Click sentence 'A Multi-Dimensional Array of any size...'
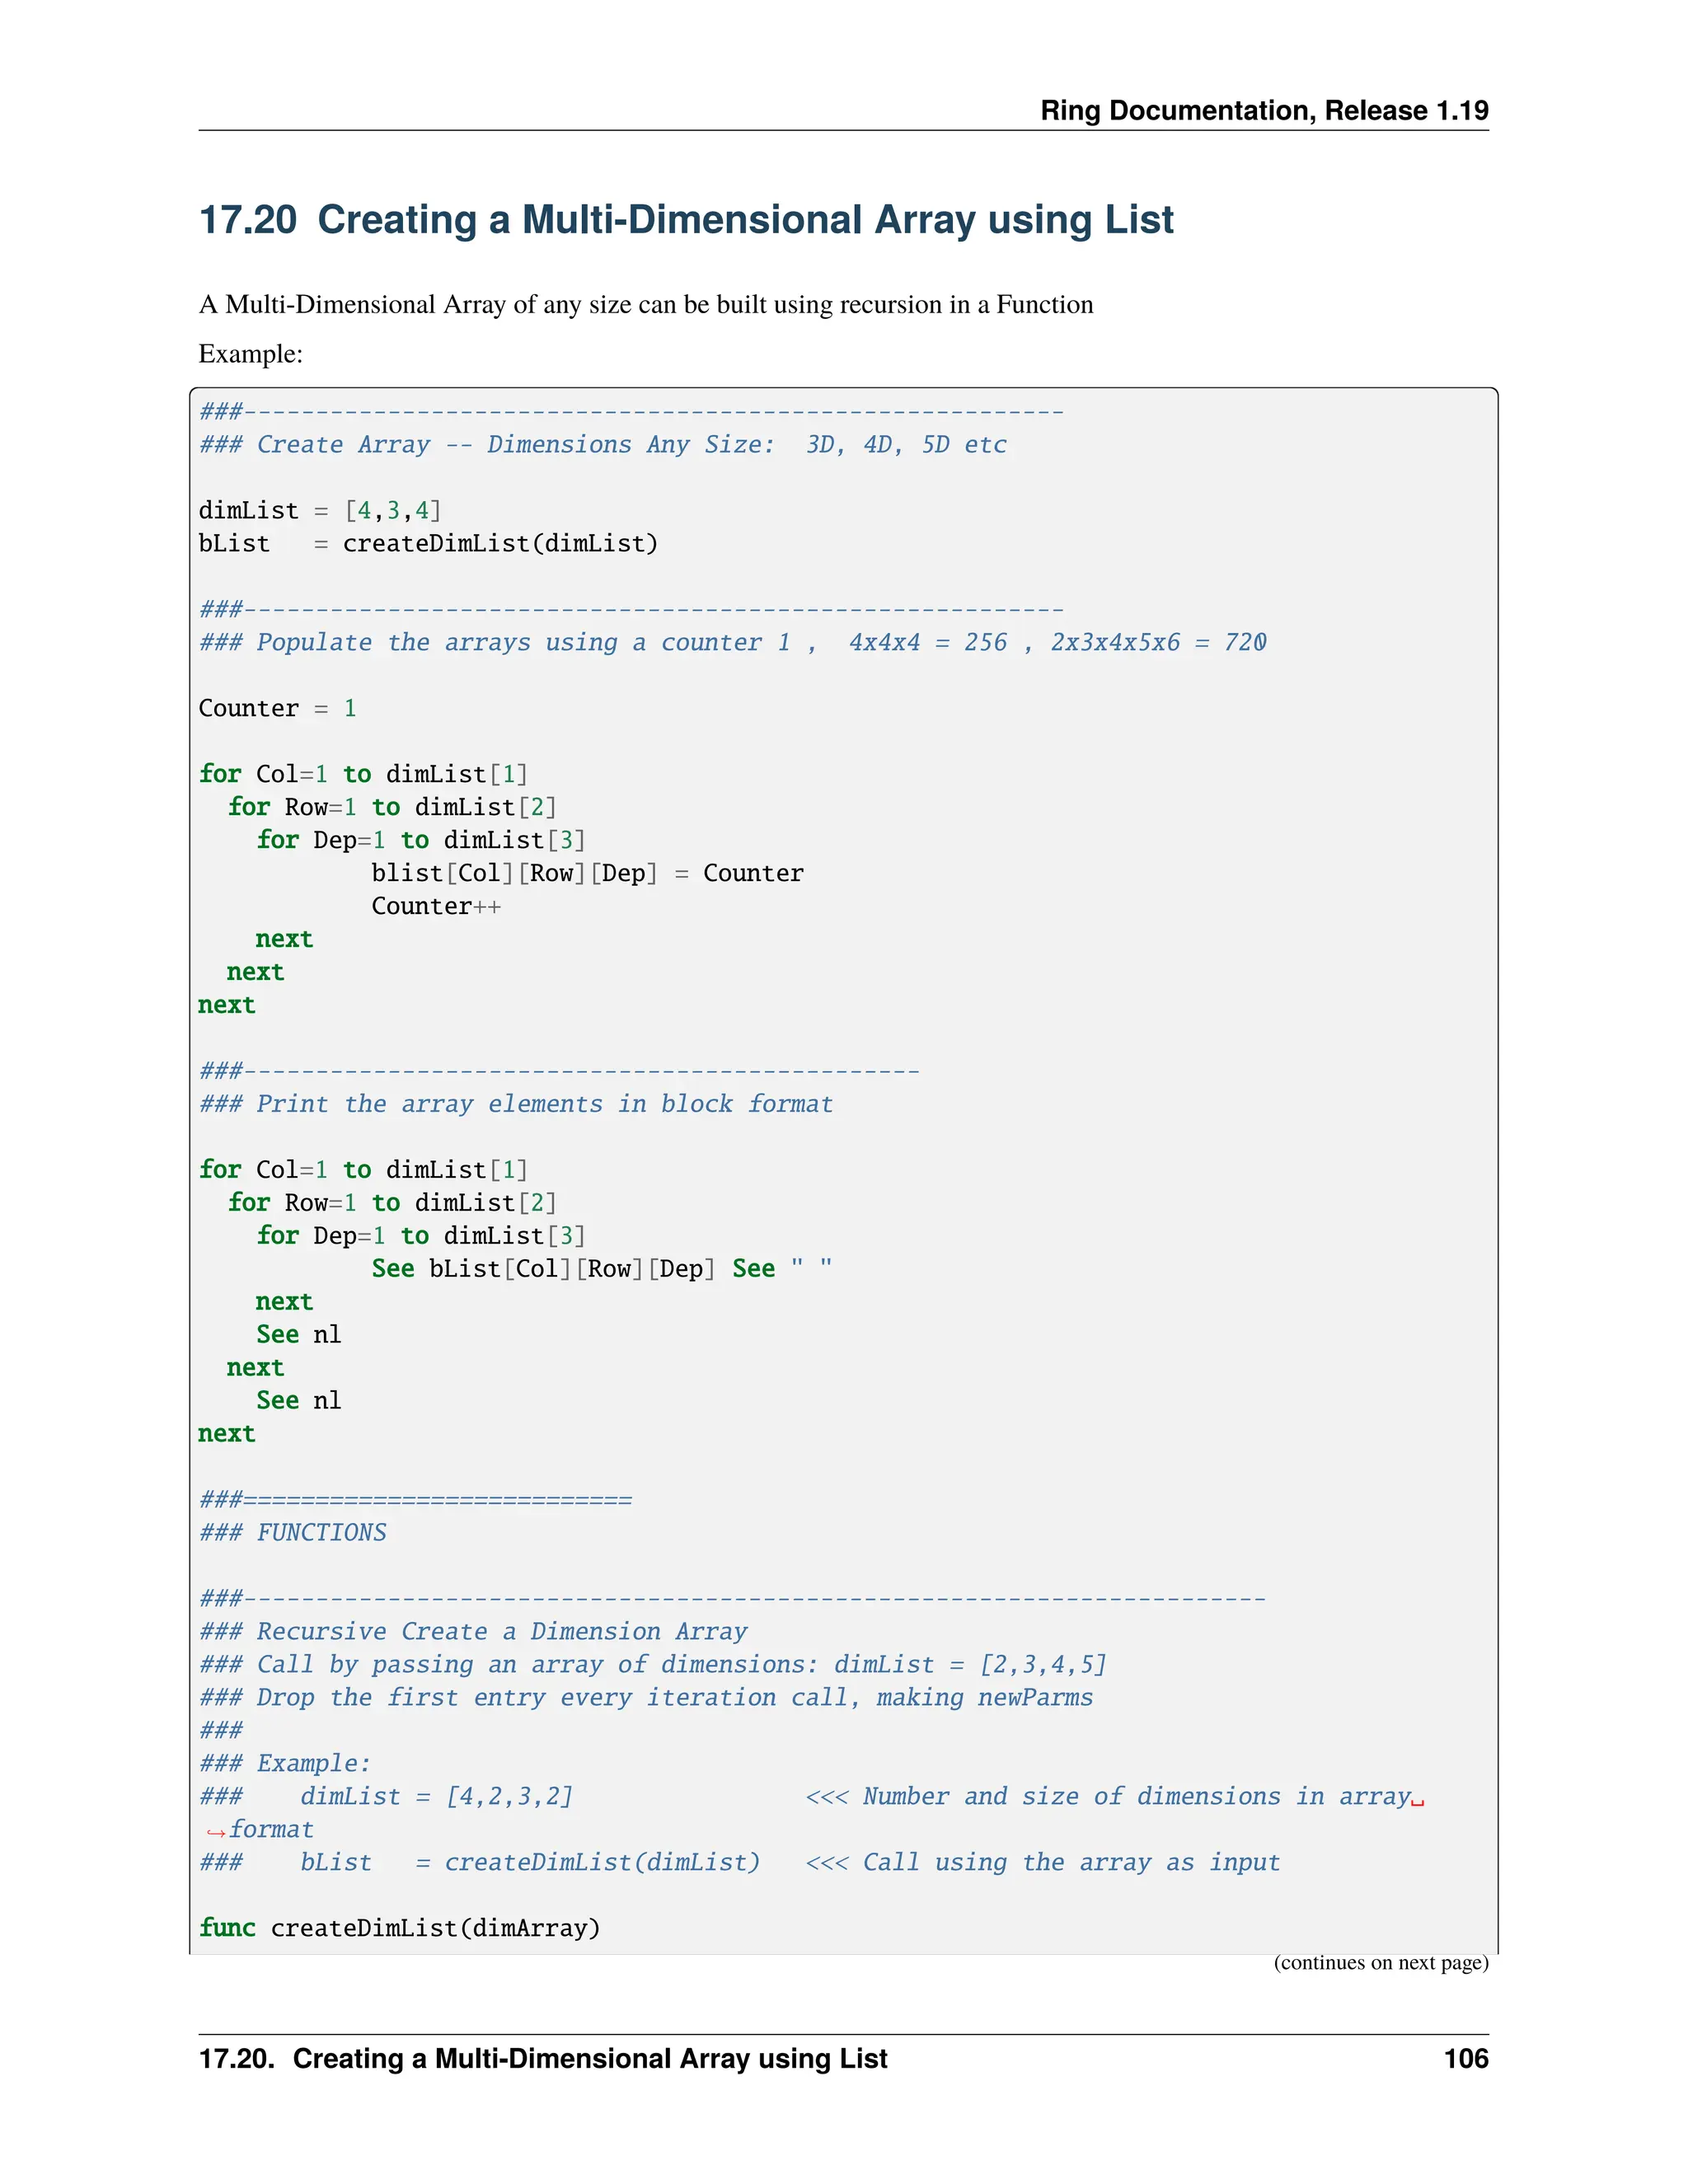The image size is (1688, 2184). pyautogui.click(x=646, y=304)
